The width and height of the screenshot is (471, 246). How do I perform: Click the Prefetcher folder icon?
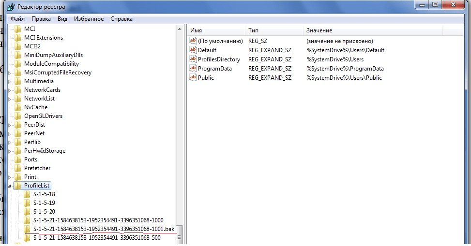pos(18,168)
